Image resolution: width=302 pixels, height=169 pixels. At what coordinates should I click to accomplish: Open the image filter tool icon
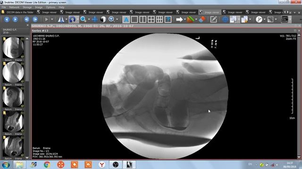(x=270, y=19)
